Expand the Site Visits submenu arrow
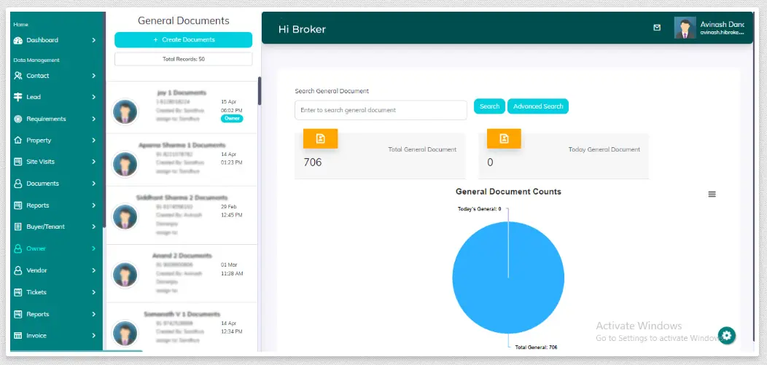 point(94,162)
